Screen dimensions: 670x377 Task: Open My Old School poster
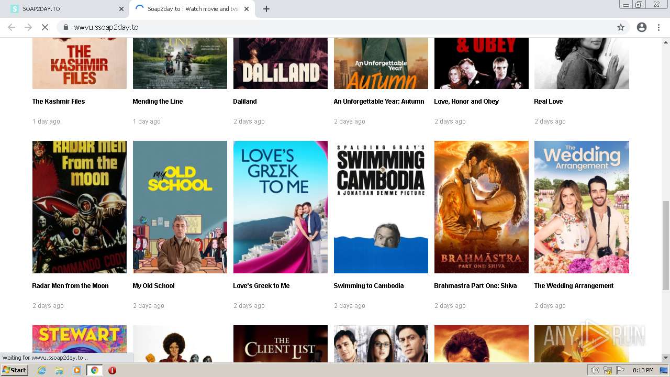click(x=180, y=207)
